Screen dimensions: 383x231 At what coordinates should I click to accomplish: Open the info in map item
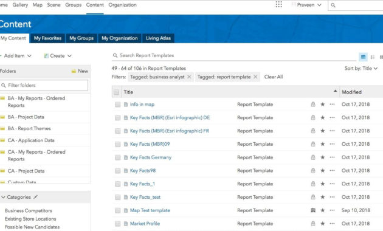[x=142, y=105]
